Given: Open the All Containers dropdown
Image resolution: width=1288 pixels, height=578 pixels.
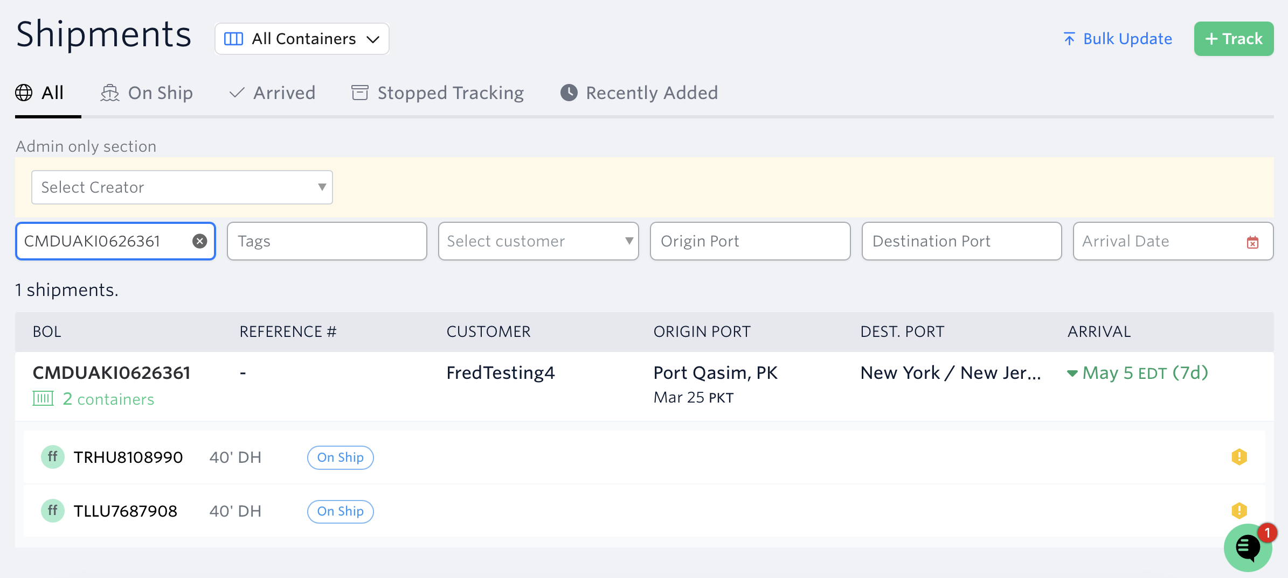Looking at the screenshot, I should pos(302,39).
